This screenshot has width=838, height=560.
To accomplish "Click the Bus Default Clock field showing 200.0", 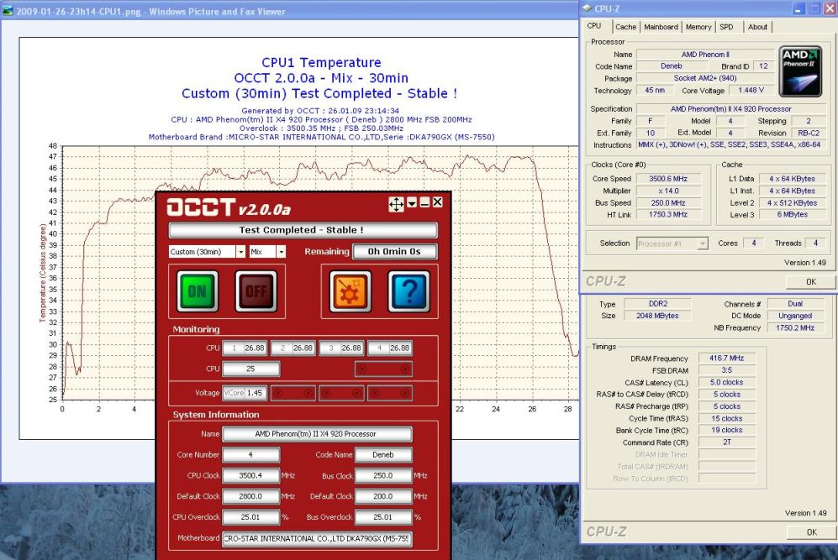I will coord(383,496).
